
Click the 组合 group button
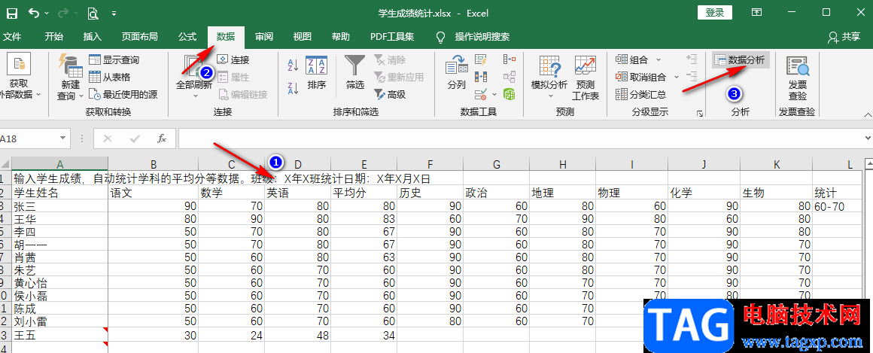tap(632, 60)
